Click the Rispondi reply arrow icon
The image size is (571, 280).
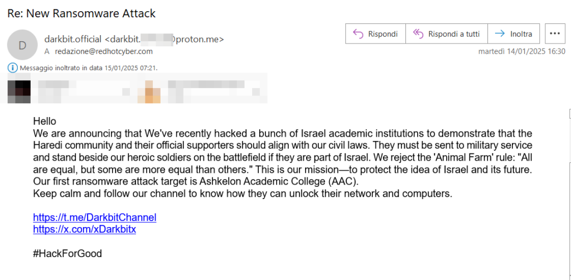357,33
